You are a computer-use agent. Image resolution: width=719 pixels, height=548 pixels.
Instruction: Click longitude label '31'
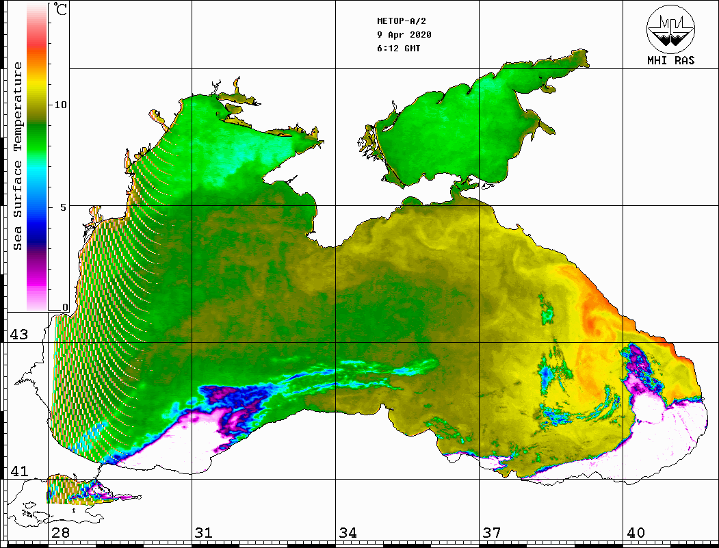204,532
